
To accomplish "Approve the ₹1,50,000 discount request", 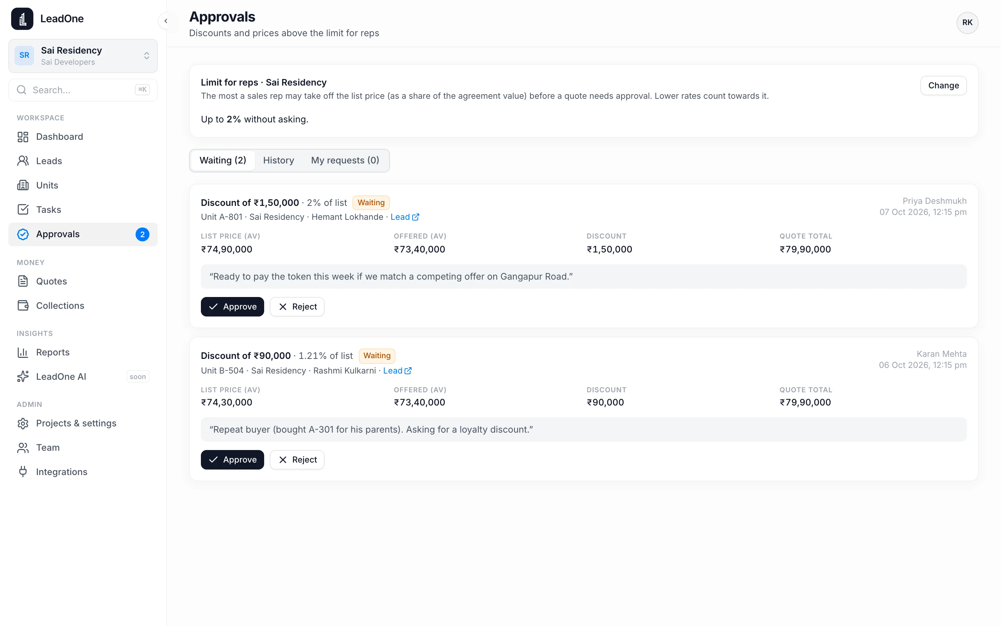I will [x=233, y=307].
